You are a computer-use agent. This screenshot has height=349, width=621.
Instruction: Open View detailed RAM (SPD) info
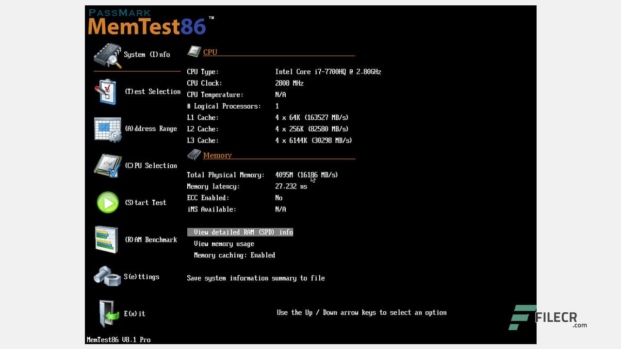[x=240, y=232]
